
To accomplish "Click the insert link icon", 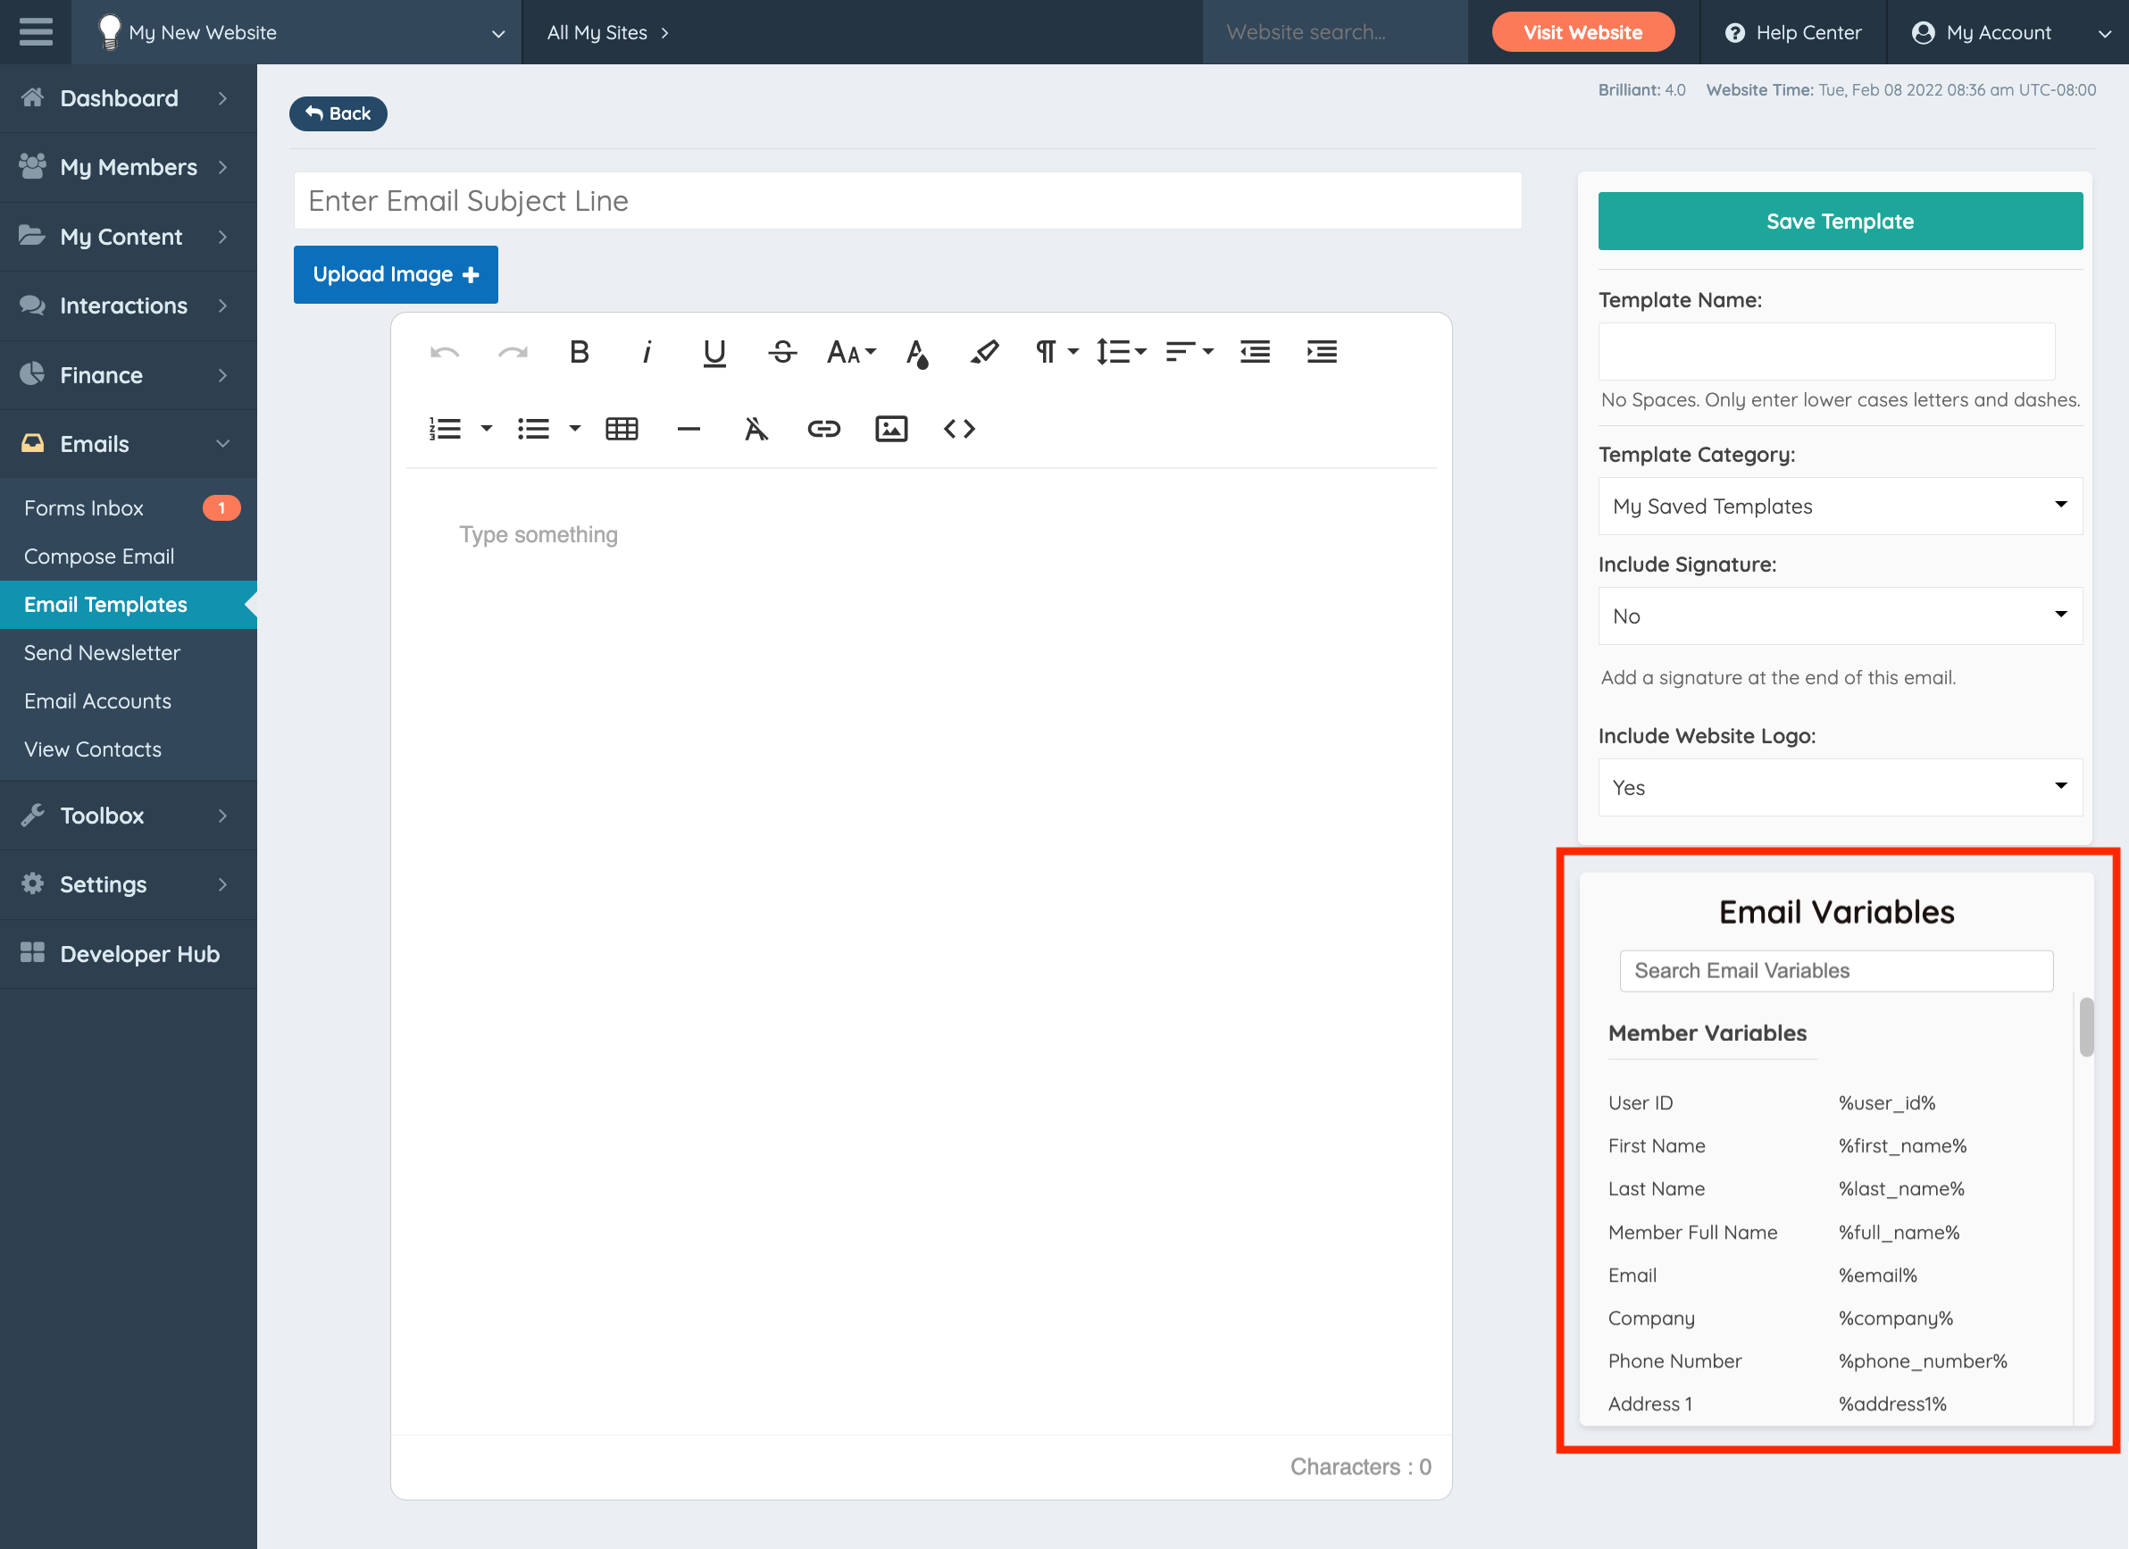I will click(x=823, y=429).
